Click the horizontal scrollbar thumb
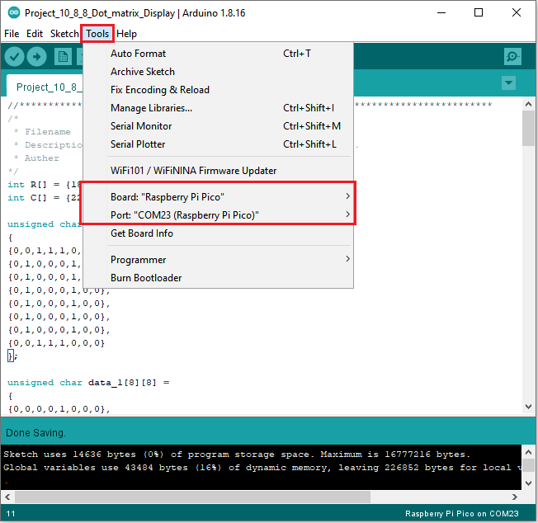The width and height of the screenshot is (538, 523). (x=192, y=497)
